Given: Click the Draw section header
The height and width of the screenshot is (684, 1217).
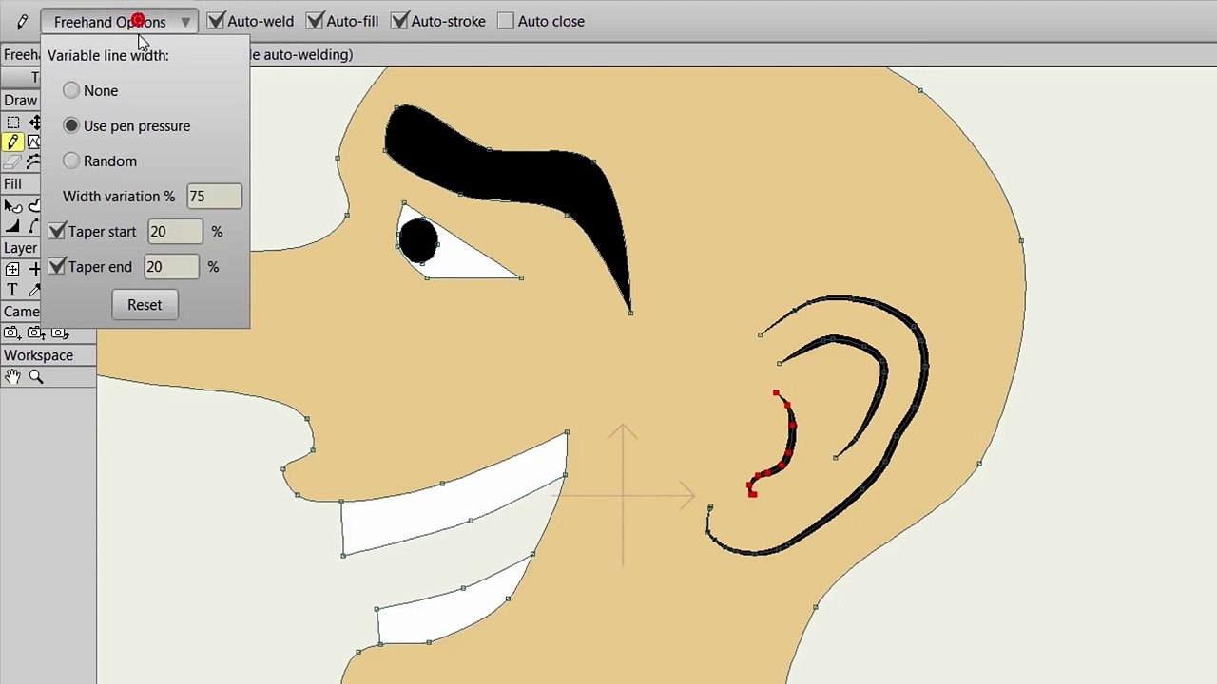Looking at the screenshot, I should [21, 100].
